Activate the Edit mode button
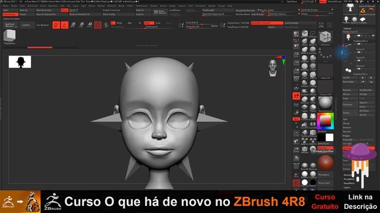Image resolution: width=380 pixels, height=213 pixels. pyautogui.click(x=56, y=25)
